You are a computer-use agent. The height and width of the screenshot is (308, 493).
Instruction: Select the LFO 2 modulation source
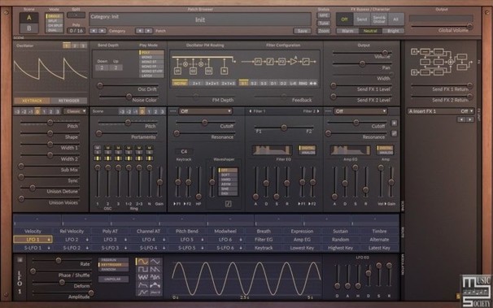pyautogui.click(x=72, y=240)
